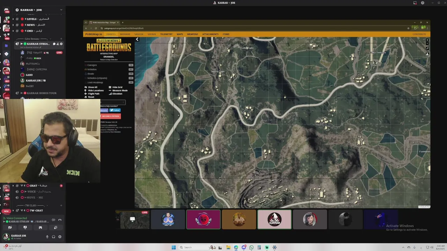Open ATTACHMENTS menu item

point(210,34)
